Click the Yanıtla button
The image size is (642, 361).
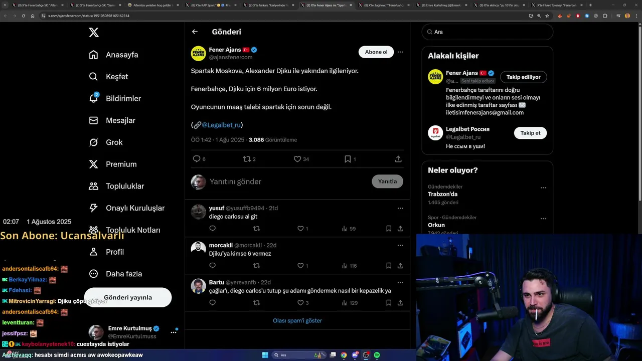click(x=387, y=182)
